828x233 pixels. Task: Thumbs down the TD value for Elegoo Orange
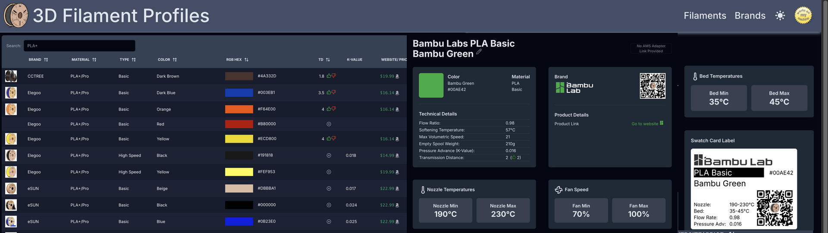[x=333, y=109]
